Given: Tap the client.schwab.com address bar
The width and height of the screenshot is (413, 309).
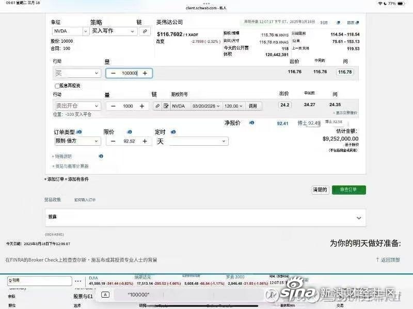Looking at the screenshot, I should coord(206,8).
